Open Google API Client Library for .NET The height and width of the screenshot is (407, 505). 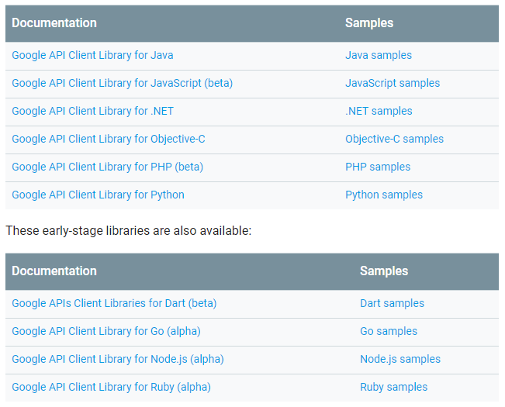92,111
